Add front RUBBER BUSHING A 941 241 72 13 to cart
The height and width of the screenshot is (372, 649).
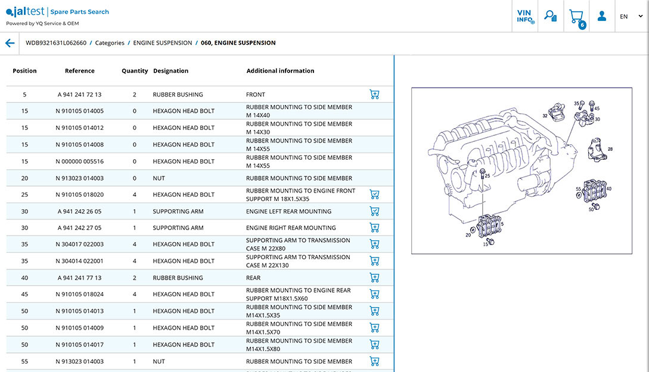click(x=374, y=94)
